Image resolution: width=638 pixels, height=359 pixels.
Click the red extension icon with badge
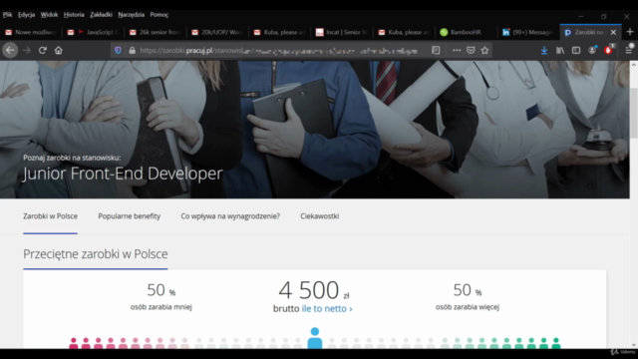point(609,50)
